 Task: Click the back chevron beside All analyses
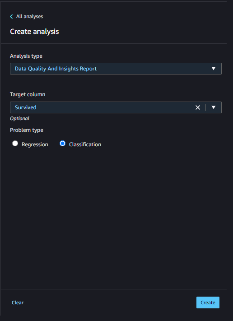11,17
